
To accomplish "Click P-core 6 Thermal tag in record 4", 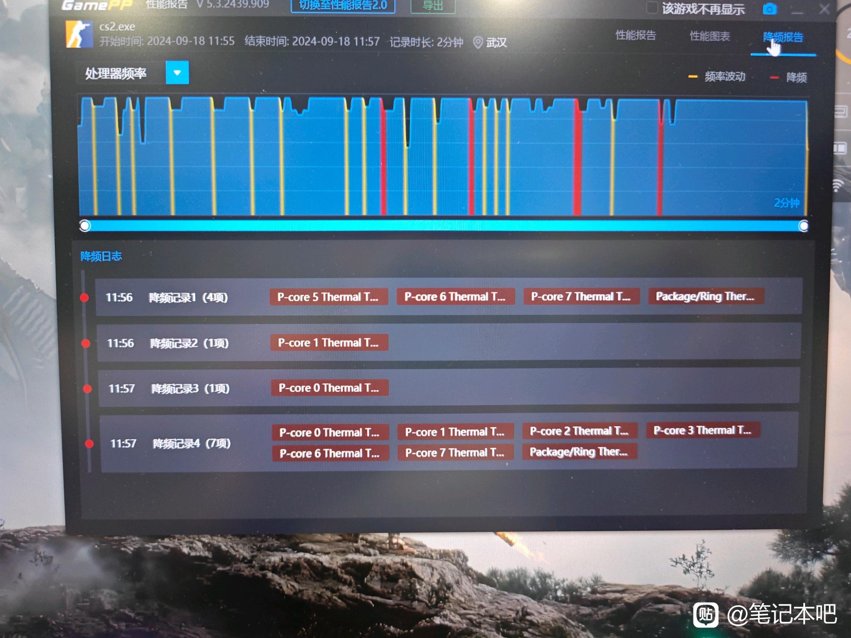I will (331, 453).
